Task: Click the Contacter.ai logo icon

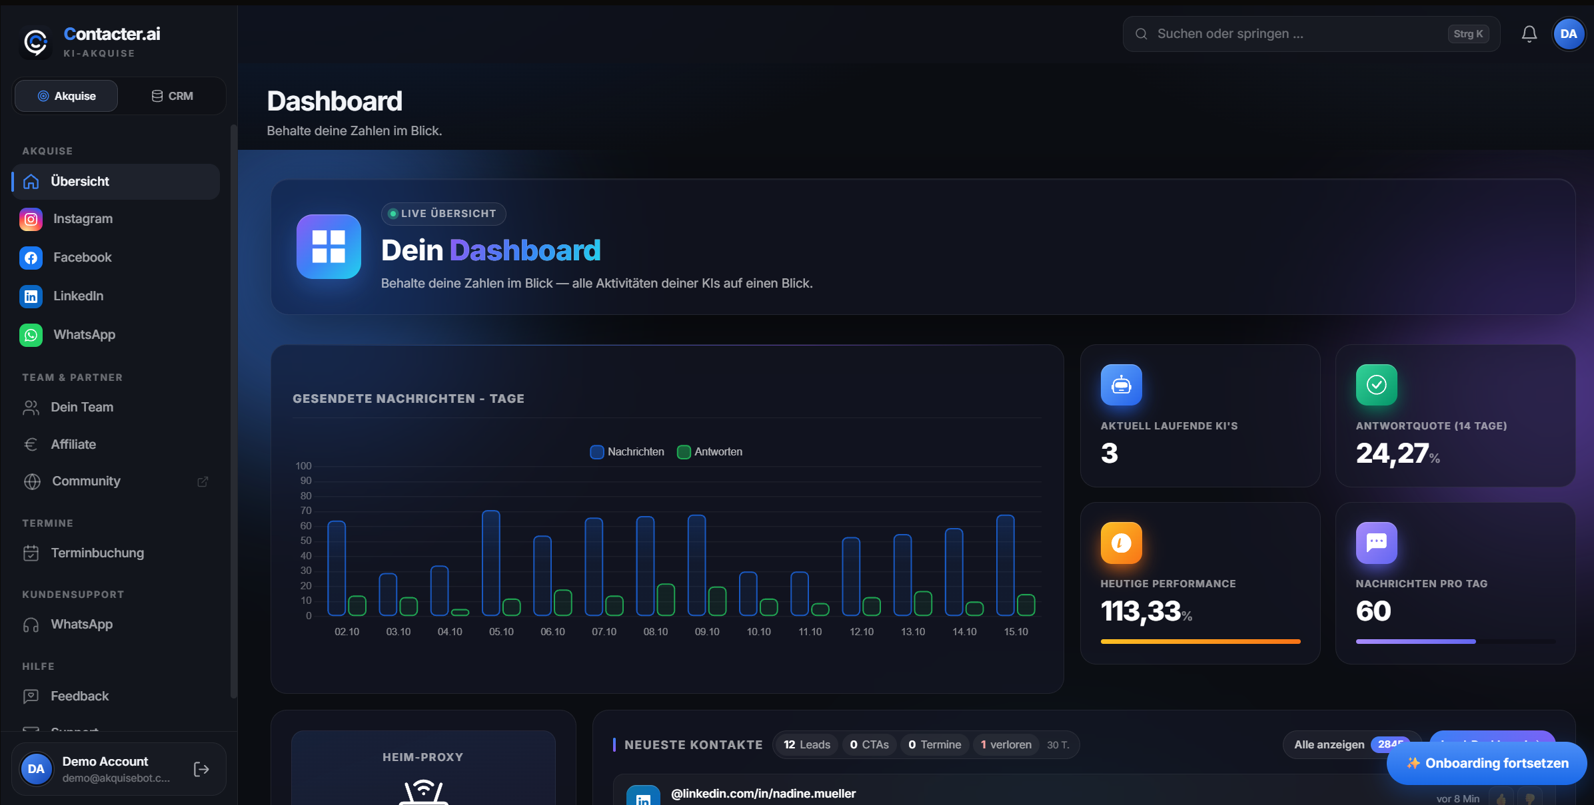Action: click(35, 42)
